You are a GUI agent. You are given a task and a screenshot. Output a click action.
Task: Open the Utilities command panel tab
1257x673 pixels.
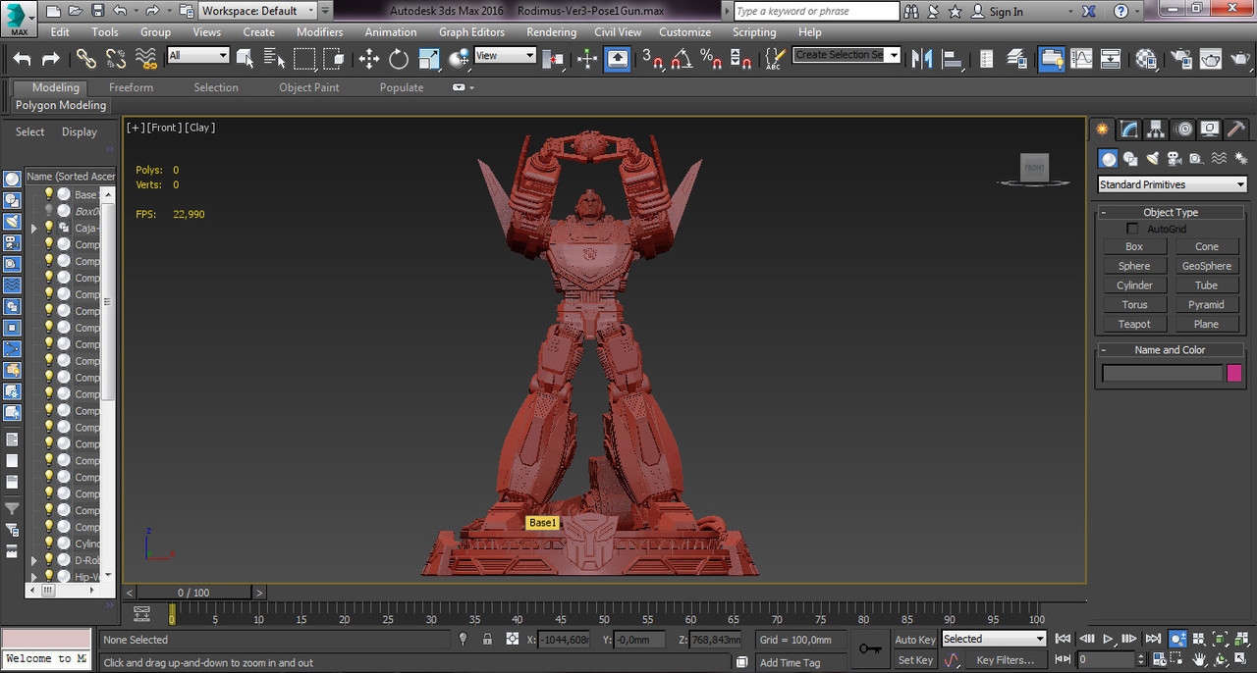pyautogui.click(x=1237, y=129)
